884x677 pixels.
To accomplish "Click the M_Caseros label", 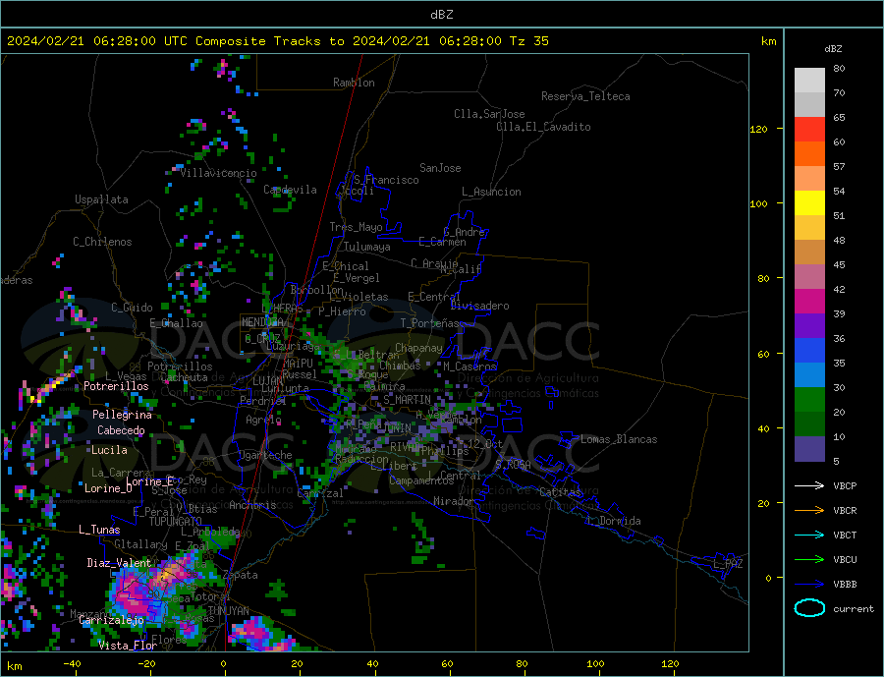I will pos(470,367).
